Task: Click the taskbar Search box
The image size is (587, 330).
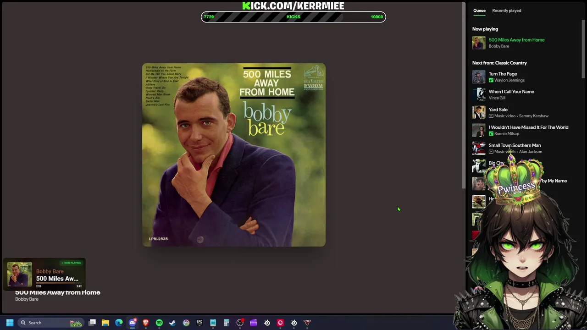Action: (50, 323)
